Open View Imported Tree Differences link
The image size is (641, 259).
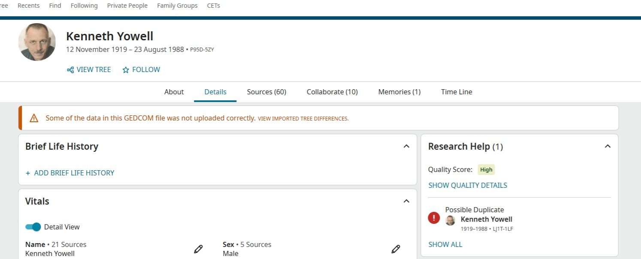pyautogui.click(x=303, y=119)
